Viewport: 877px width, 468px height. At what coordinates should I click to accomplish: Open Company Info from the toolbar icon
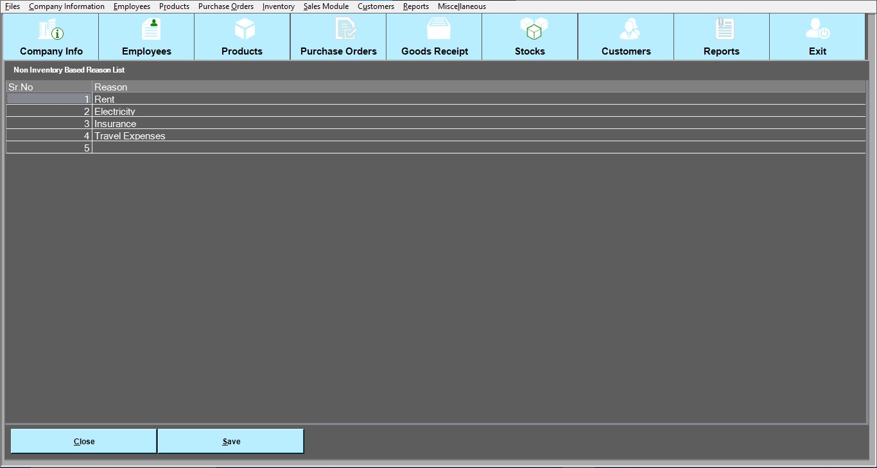click(x=51, y=30)
